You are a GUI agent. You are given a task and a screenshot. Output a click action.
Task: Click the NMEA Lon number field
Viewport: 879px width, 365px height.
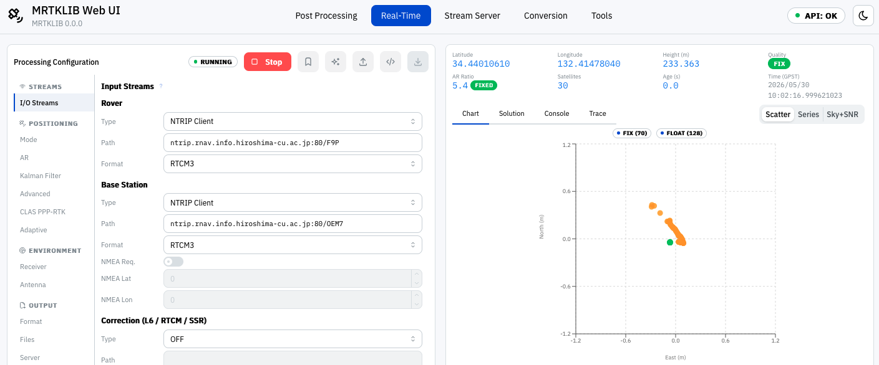293,300
